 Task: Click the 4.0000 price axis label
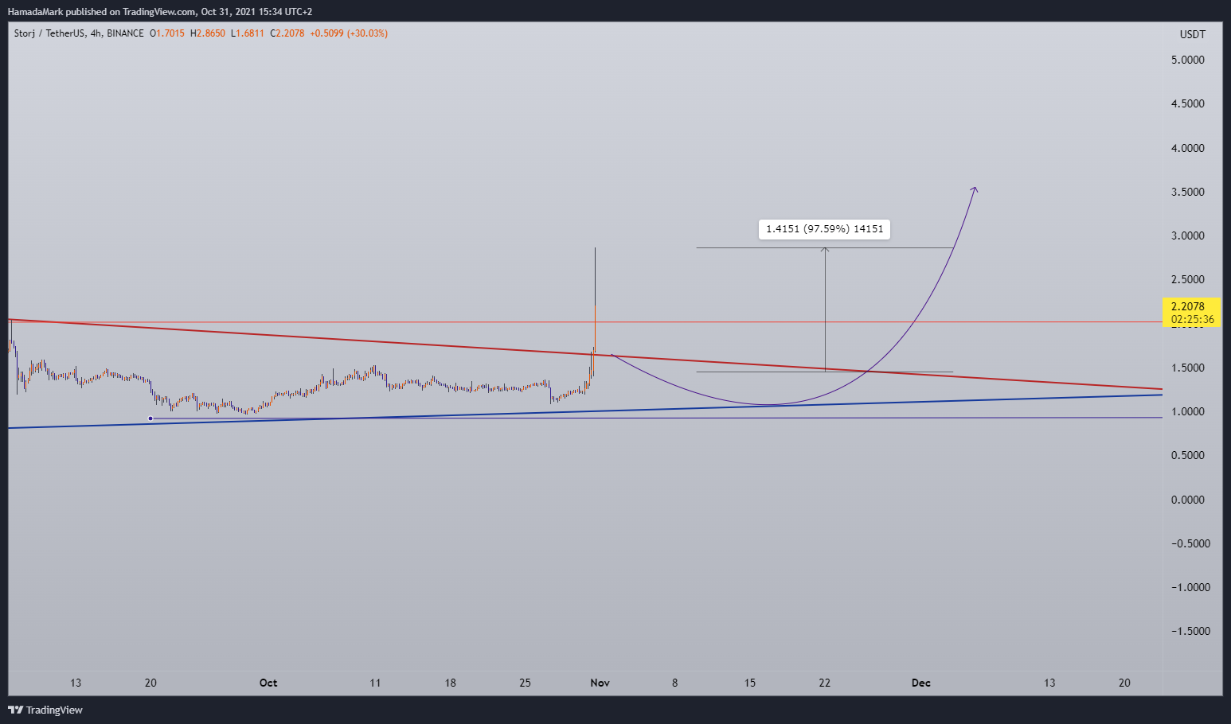1187,148
